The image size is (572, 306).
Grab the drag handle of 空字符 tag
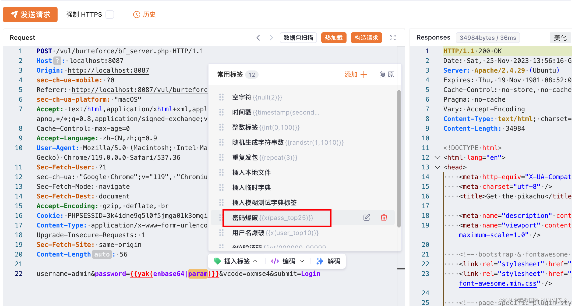(x=221, y=97)
